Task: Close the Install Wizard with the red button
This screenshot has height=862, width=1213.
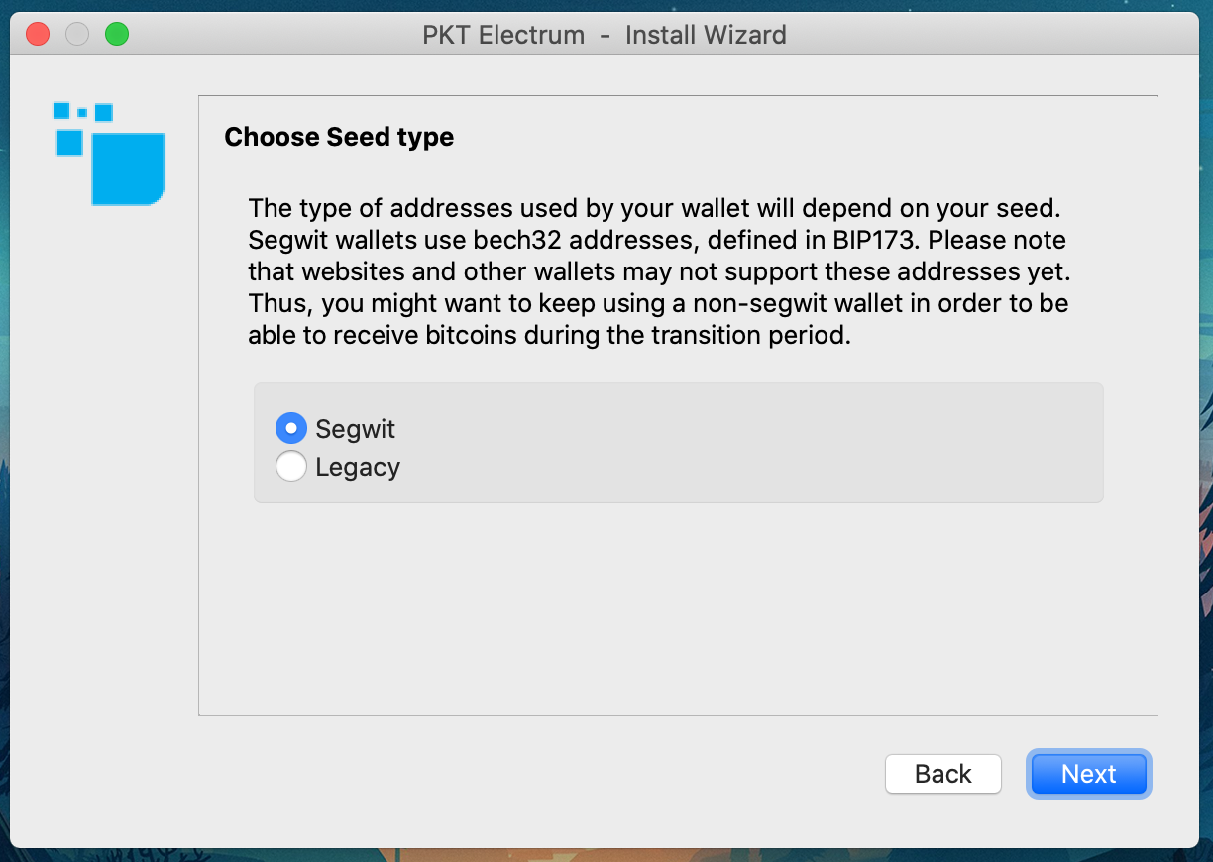Action: point(38,35)
